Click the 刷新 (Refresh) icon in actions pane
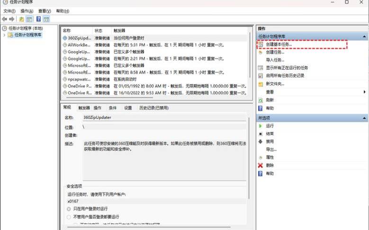This screenshot has width=369, height=230. 260,100
